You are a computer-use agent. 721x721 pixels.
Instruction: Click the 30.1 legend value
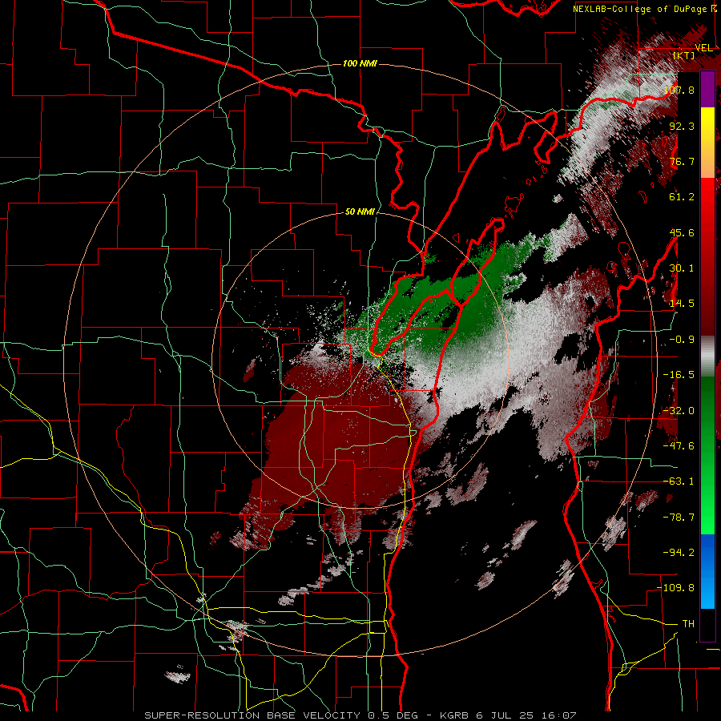pyautogui.click(x=682, y=268)
